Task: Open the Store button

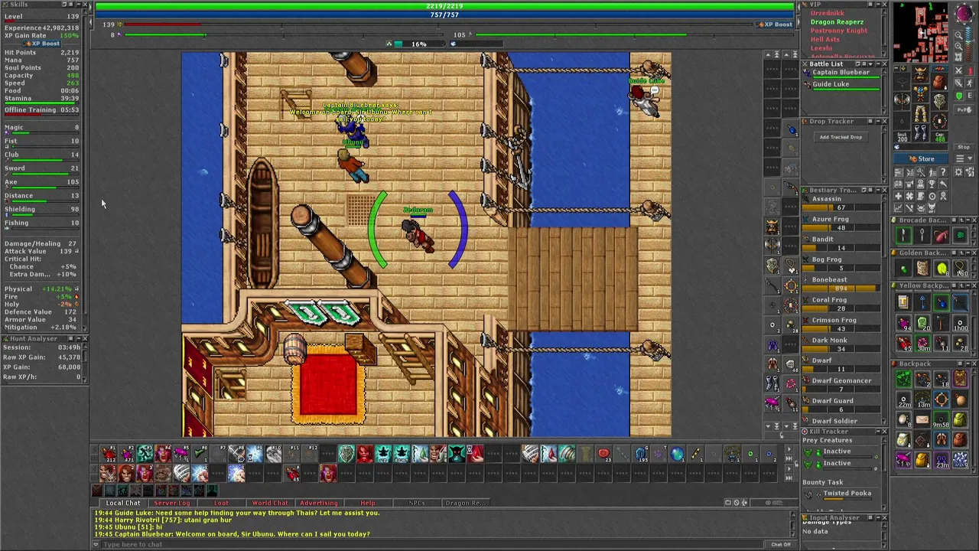Action: (921, 158)
